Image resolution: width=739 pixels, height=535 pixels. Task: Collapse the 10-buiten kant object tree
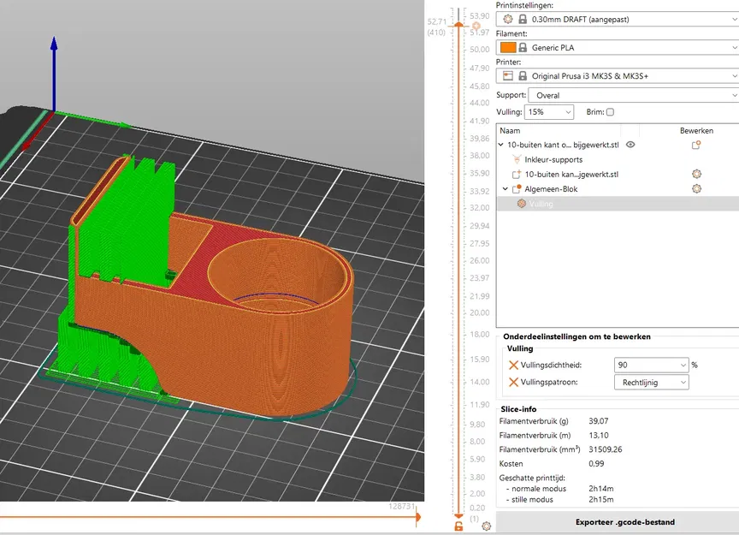[501, 145]
